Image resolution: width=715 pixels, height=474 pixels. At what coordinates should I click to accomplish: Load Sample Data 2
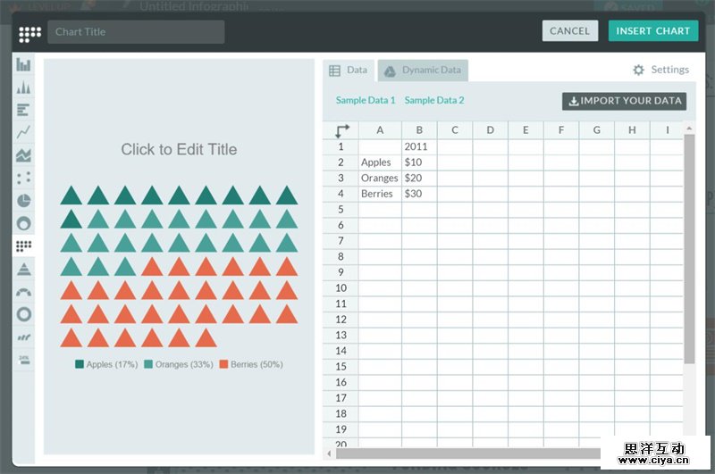[x=434, y=101]
